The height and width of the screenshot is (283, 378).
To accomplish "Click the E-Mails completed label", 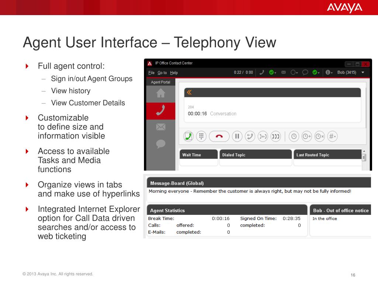I will 189,232.
